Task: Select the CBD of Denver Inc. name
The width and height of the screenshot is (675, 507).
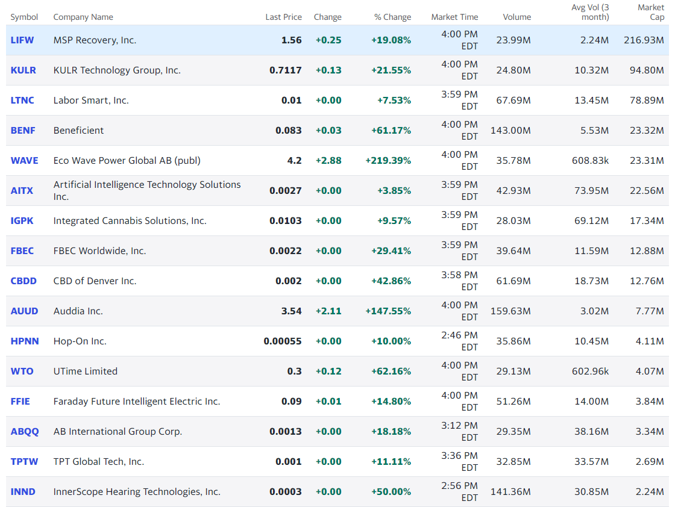Action: tap(95, 281)
